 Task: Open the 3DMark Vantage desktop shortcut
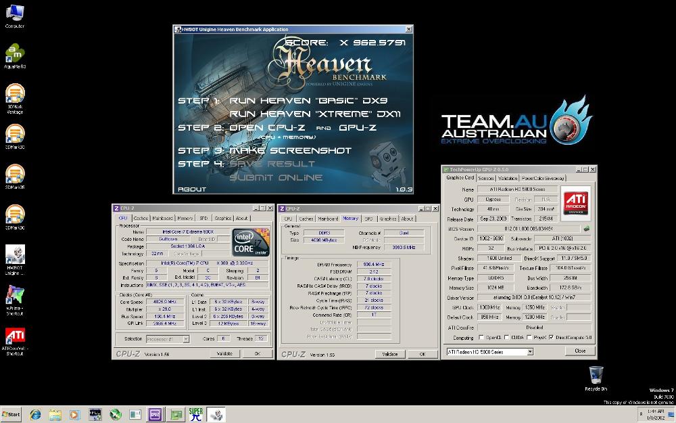[15, 98]
